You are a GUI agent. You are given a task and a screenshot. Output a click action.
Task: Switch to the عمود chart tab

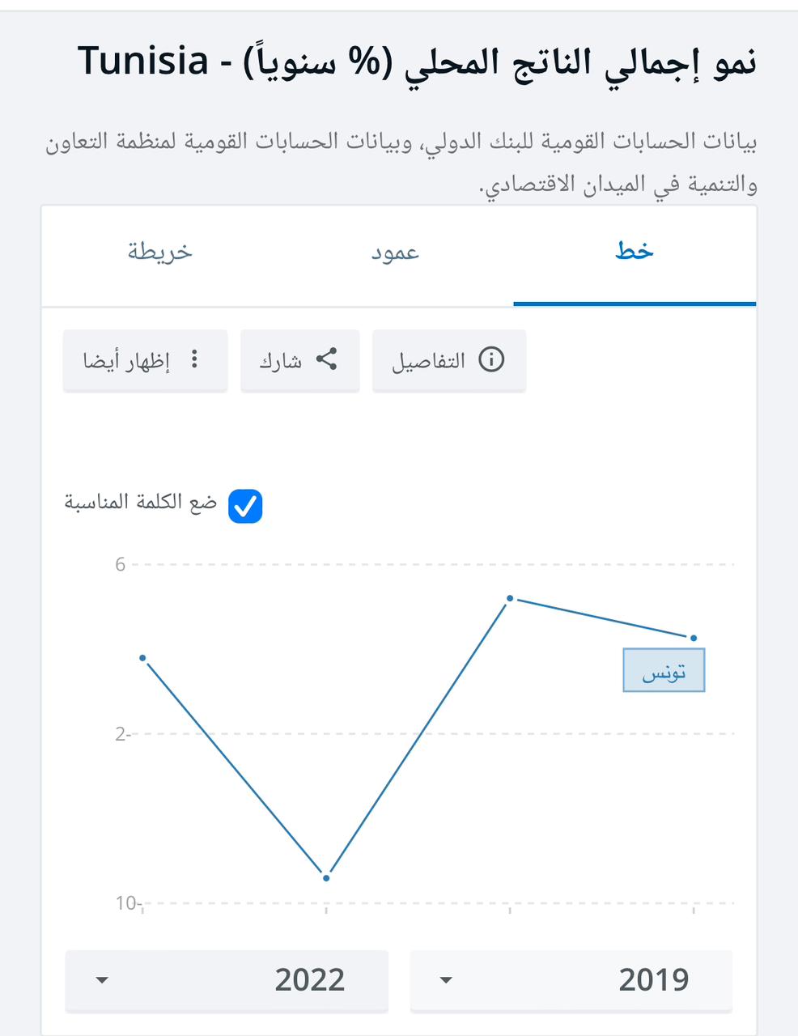coord(393,253)
